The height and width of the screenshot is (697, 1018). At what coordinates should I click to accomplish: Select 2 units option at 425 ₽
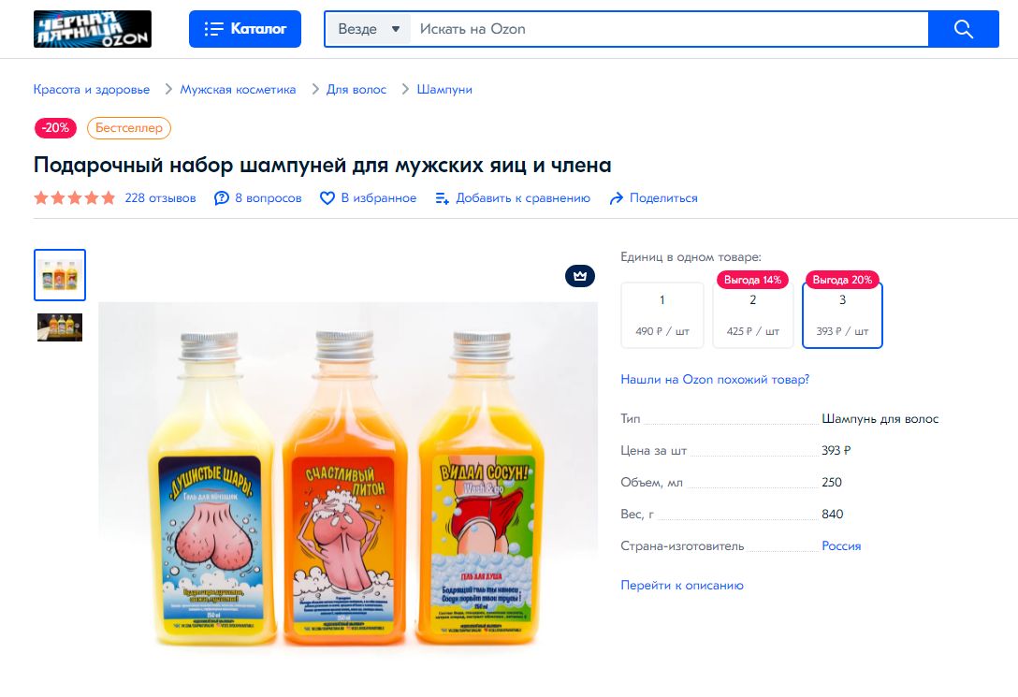click(x=753, y=315)
